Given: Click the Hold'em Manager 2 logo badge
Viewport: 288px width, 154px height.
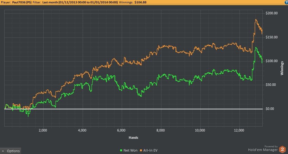Looking at the screenshot, I should coord(282,149).
